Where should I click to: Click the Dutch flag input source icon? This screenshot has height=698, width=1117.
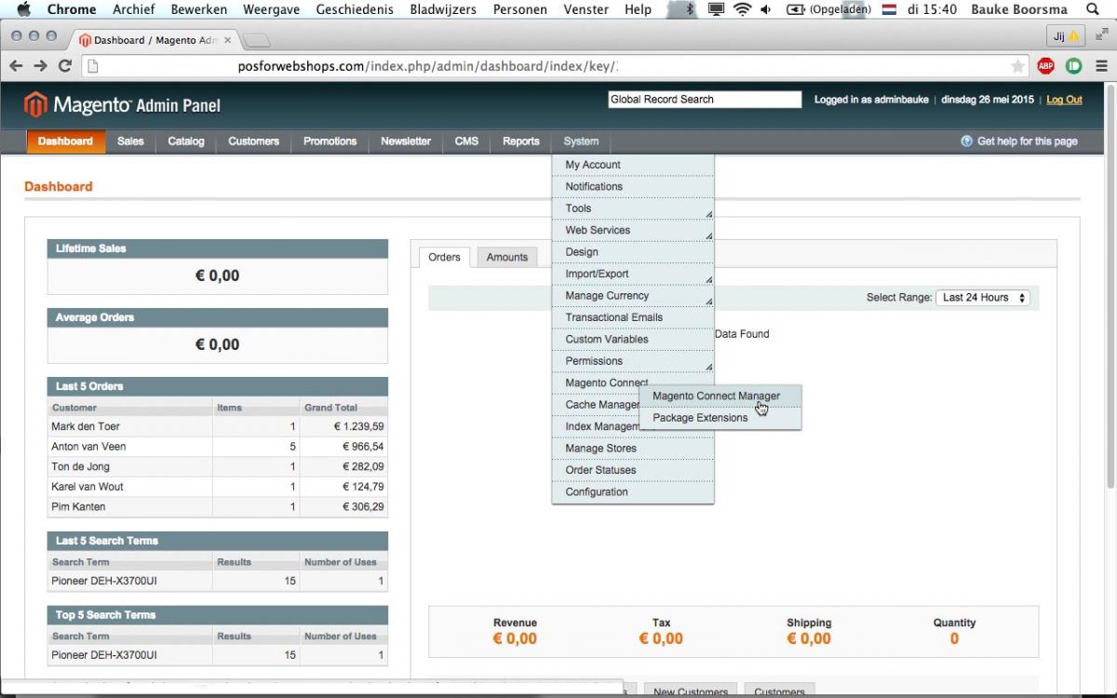coord(889,9)
